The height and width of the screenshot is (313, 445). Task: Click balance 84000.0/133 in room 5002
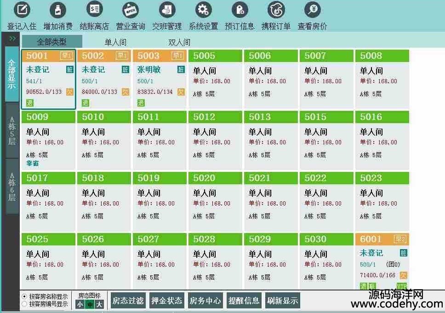tap(99, 91)
